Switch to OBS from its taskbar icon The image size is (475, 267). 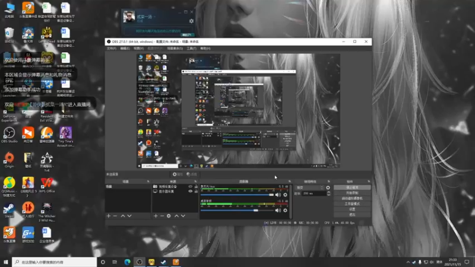point(140,262)
